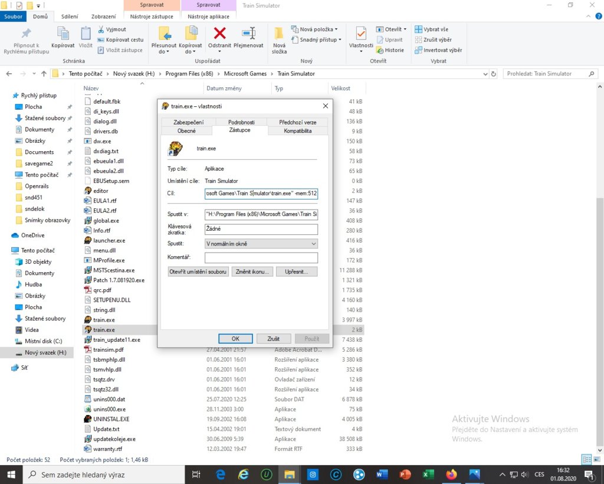Click the Vlastnosti properties icon in ribbon
This screenshot has width=604, height=484.
[360, 34]
